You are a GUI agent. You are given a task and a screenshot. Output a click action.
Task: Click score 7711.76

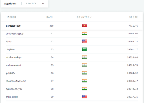click(x=133, y=26)
